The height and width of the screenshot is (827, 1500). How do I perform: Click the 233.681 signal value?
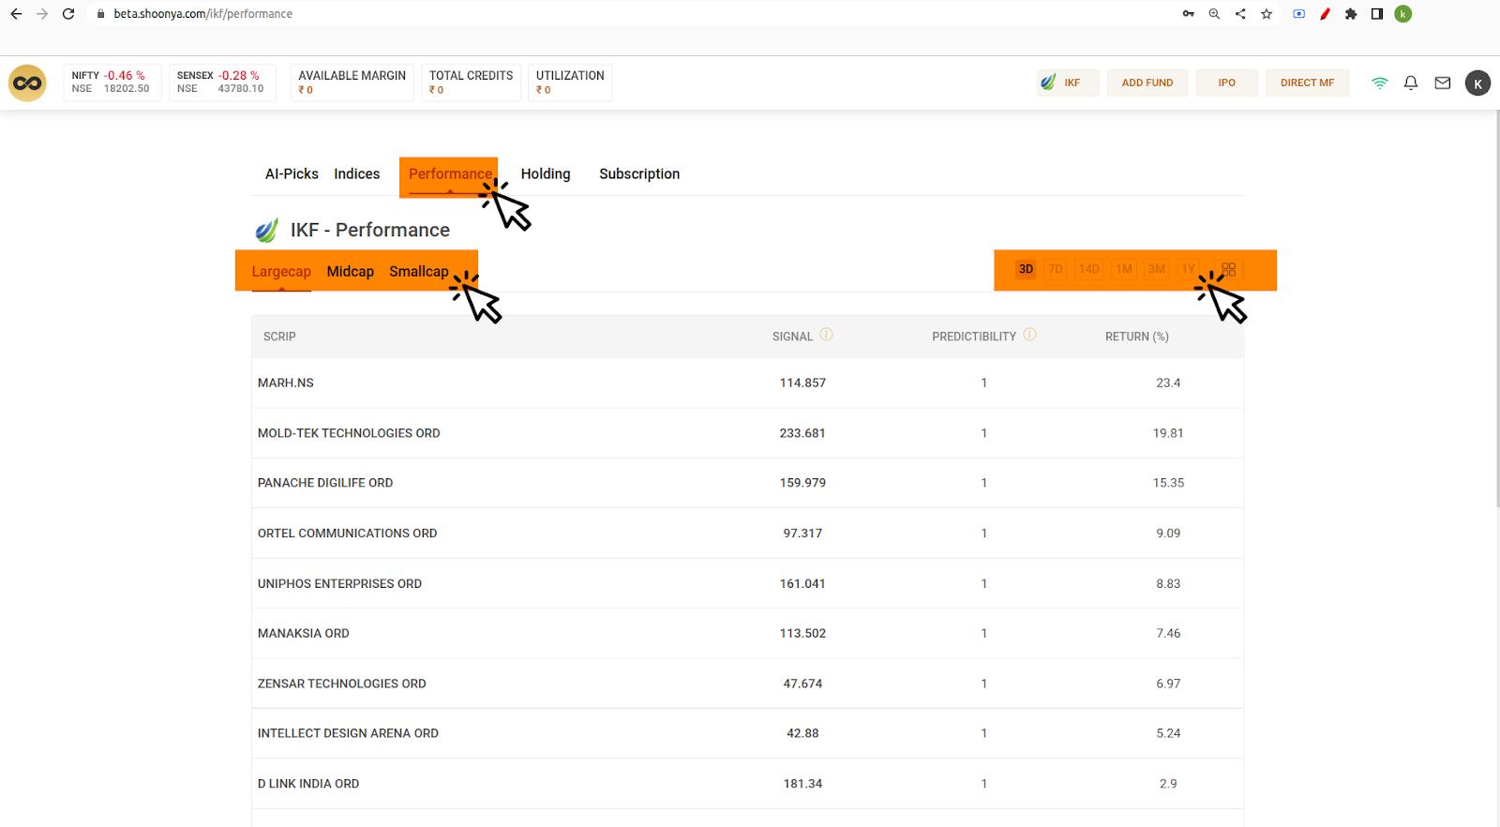click(802, 433)
